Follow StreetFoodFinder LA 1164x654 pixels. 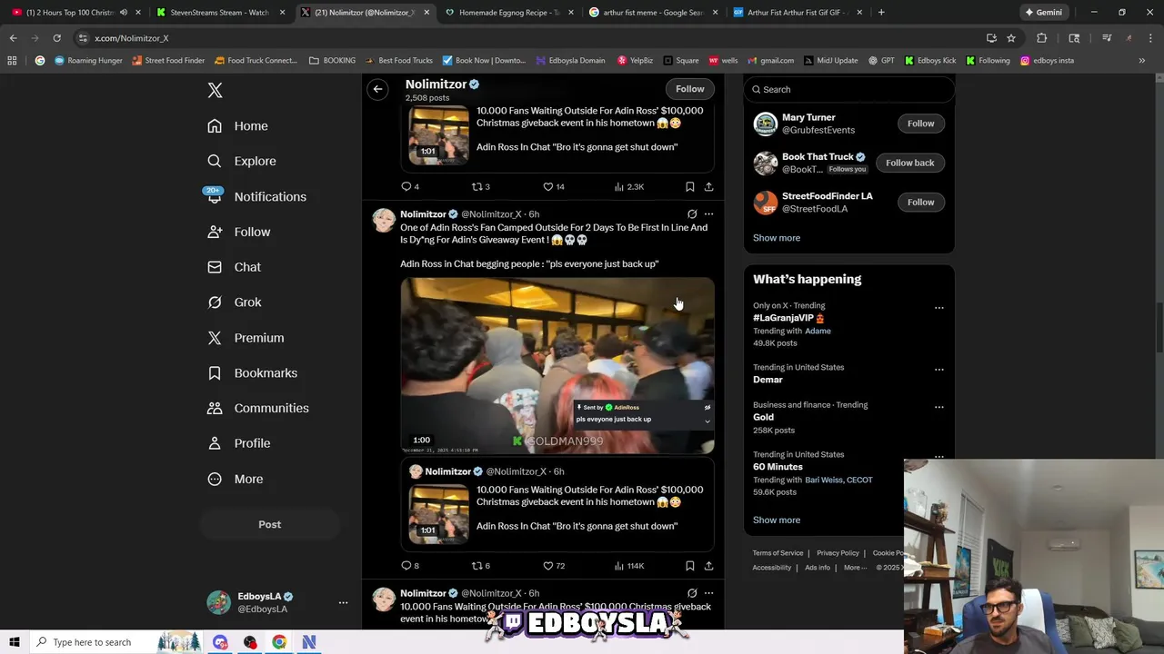pos(920,202)
